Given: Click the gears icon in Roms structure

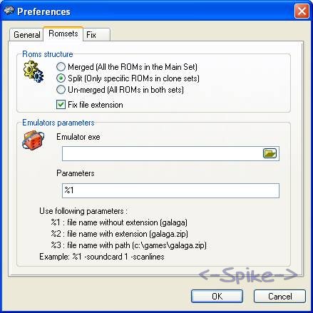Looking at the screenshot, I should click(x=34, y=71).
